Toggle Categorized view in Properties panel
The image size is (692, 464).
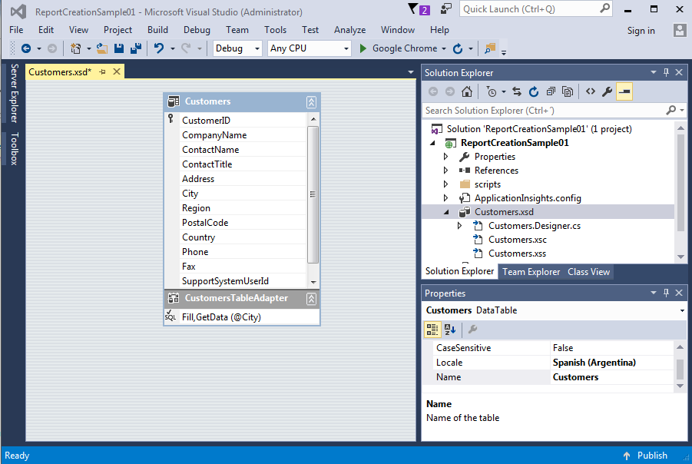click(432, 330)
